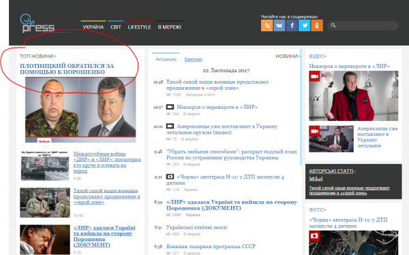Switch to the Актуально tab

166,59
